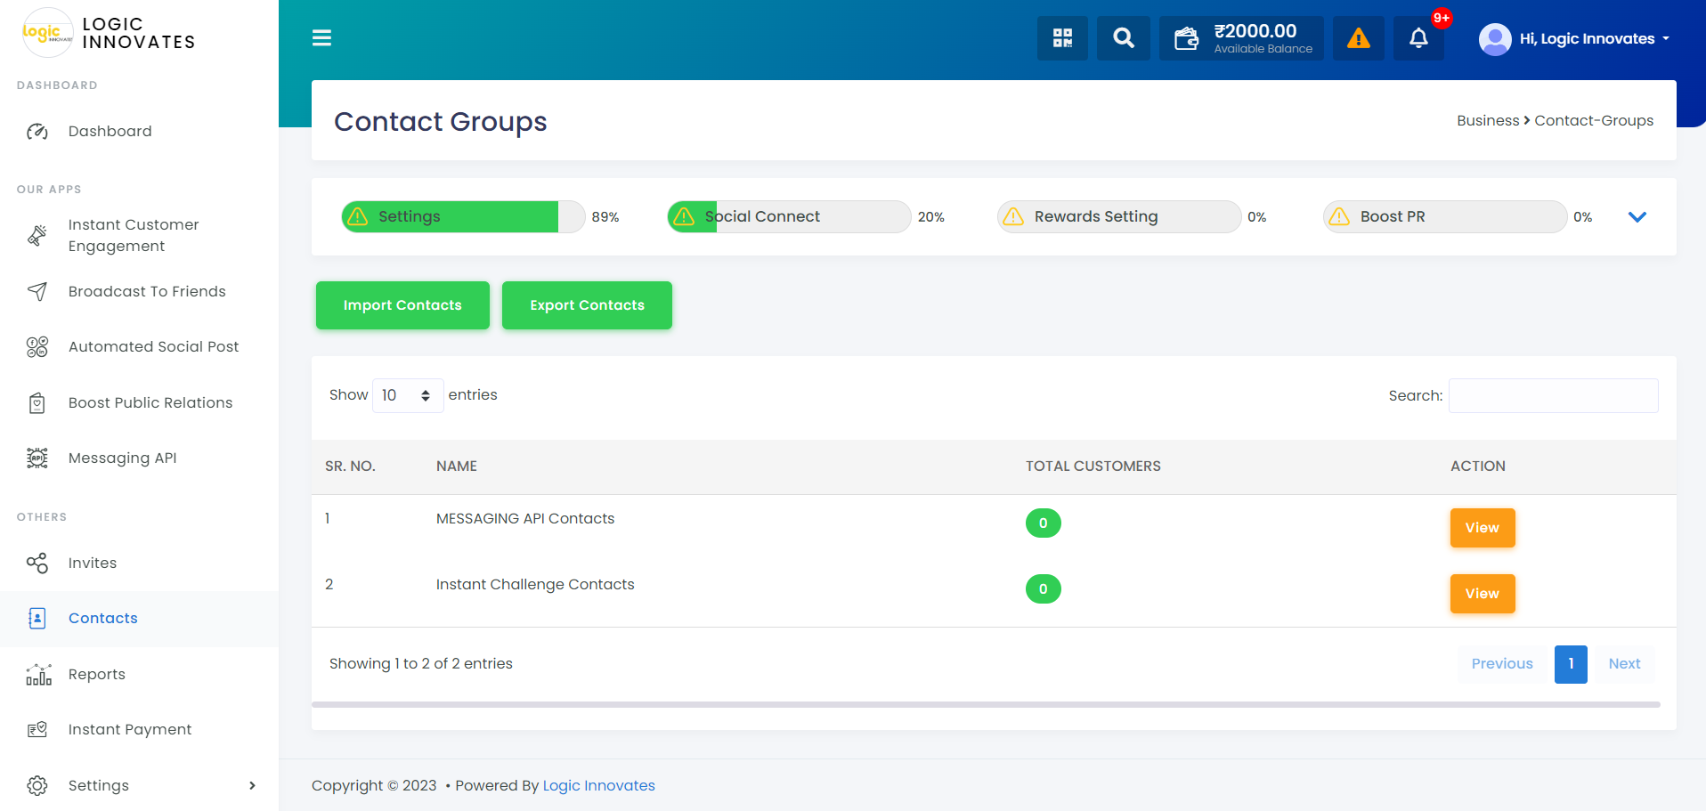Click warning icon on Rewards Setting bar
The height and width of the screenshot is (811, 1706).
click(x=1013, y=216)
